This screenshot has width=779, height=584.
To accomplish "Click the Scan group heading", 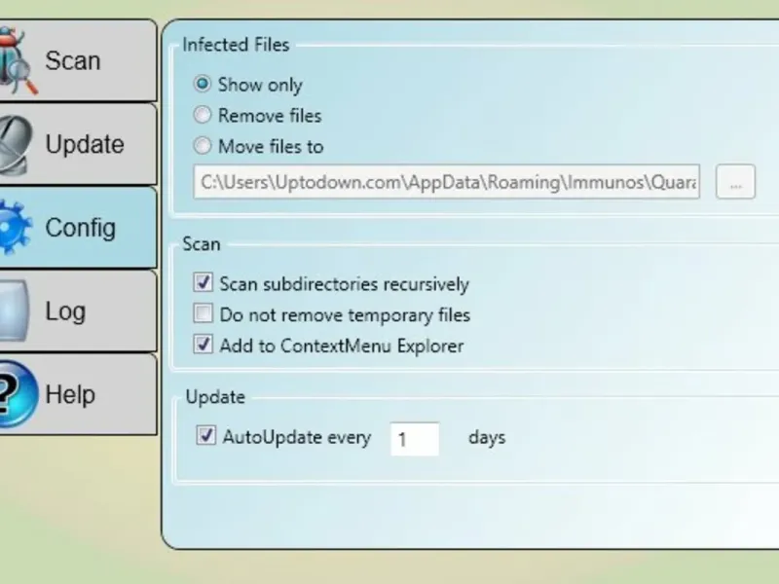I will (202, 244).
